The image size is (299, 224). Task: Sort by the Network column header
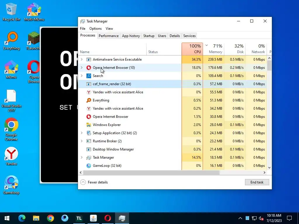point(256,49)
